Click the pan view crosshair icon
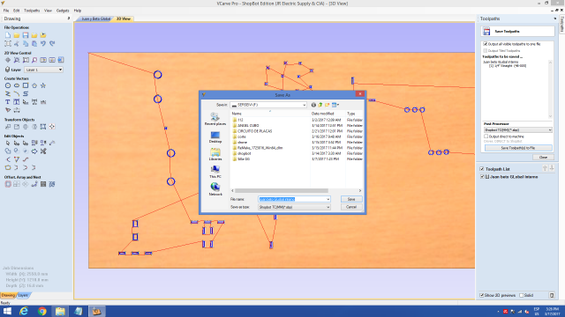Screen dimensions: 565x317 tap(8, 60)
